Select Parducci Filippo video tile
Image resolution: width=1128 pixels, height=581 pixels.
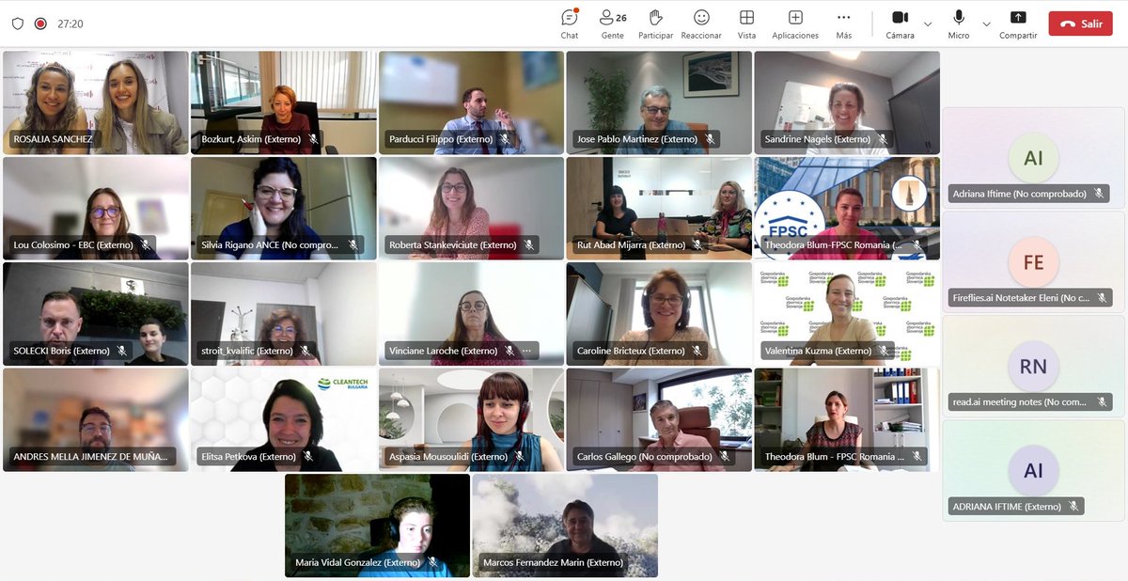pos(471,102)
